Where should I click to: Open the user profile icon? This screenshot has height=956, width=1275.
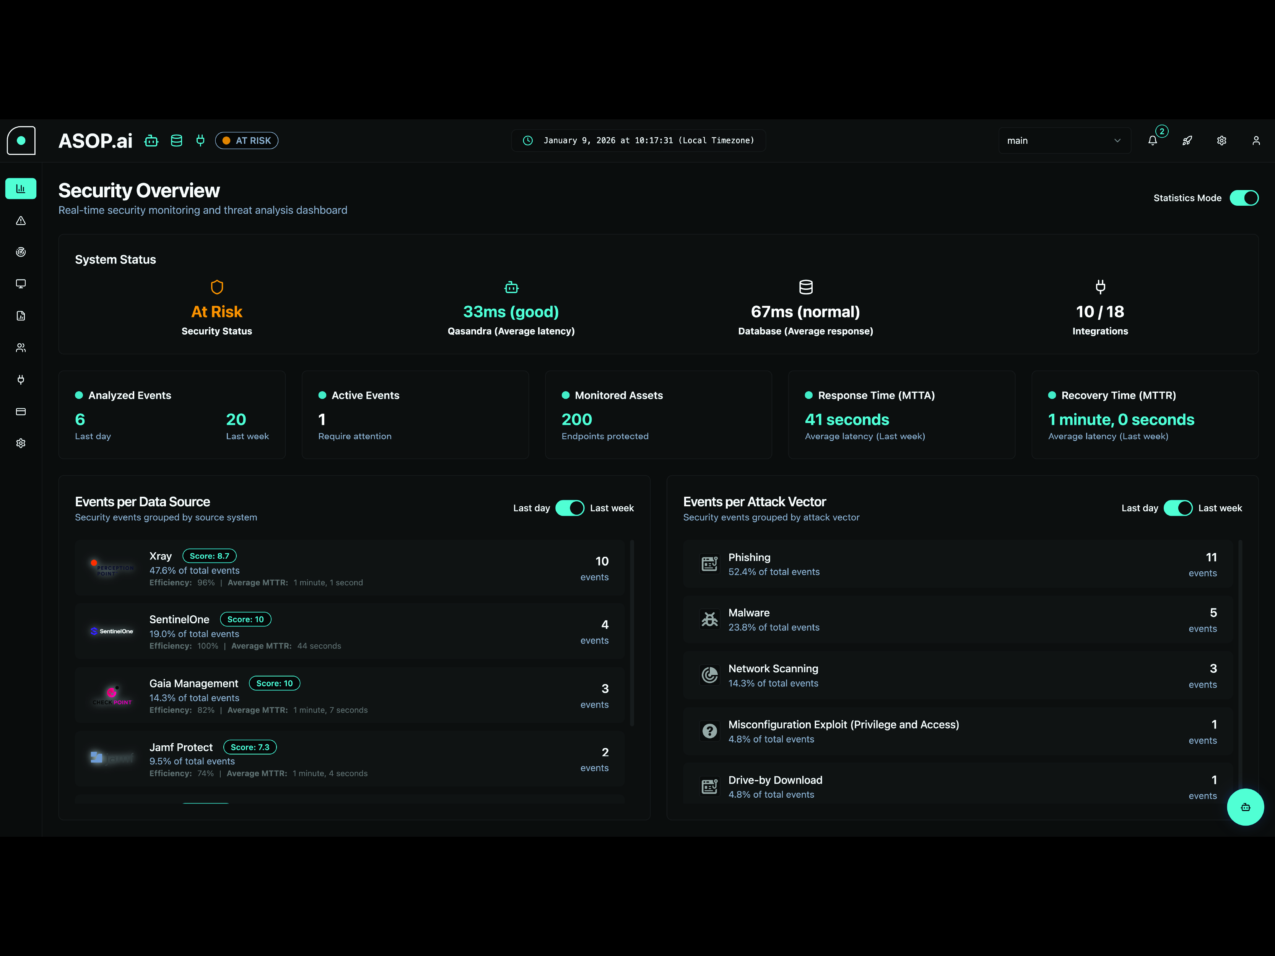tap(1256, 141)
